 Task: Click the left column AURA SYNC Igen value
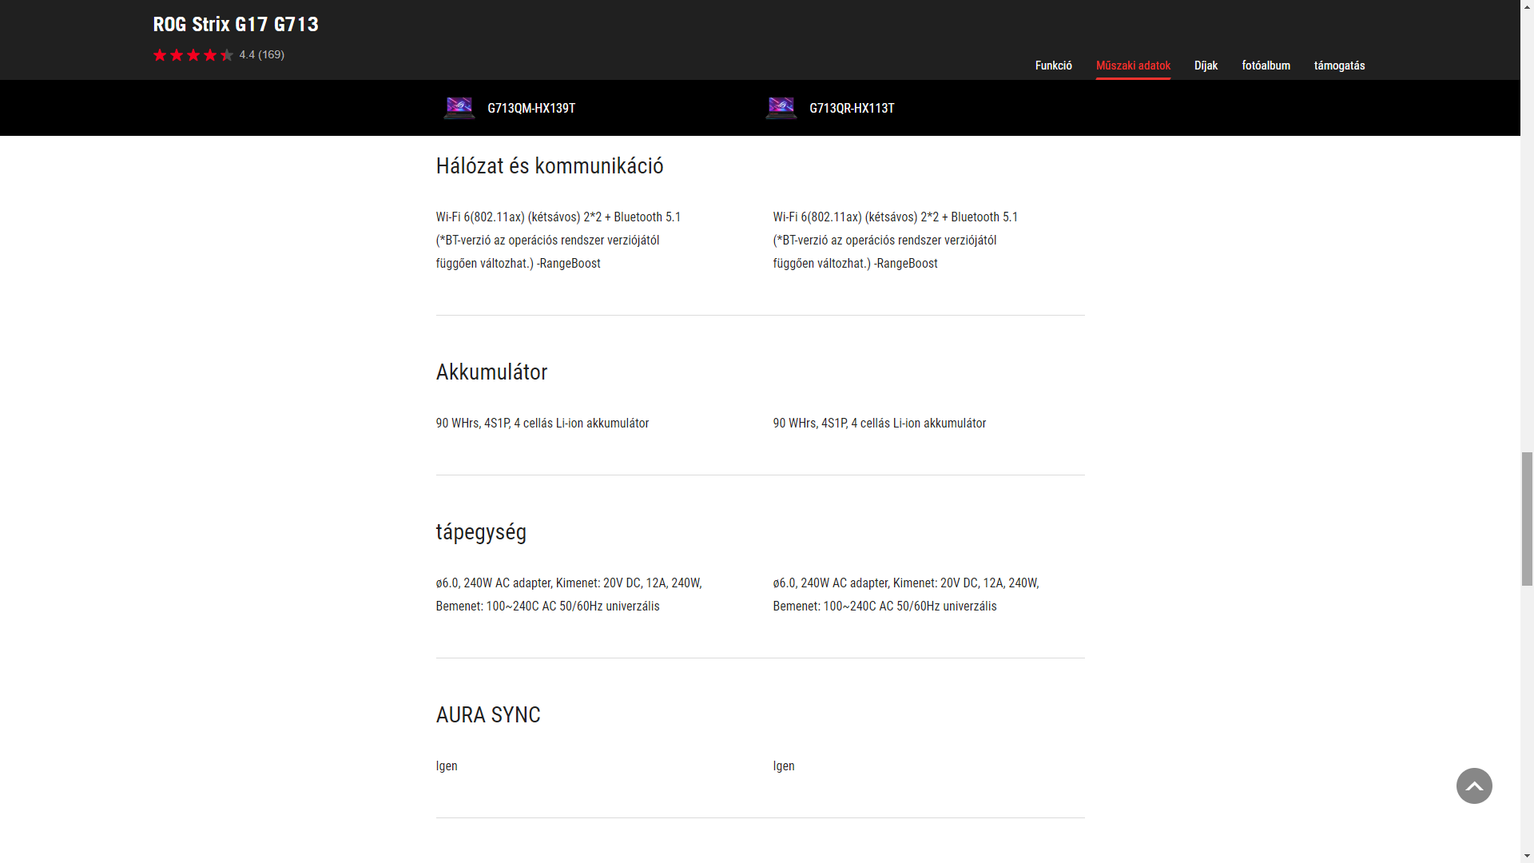point(447,766)
